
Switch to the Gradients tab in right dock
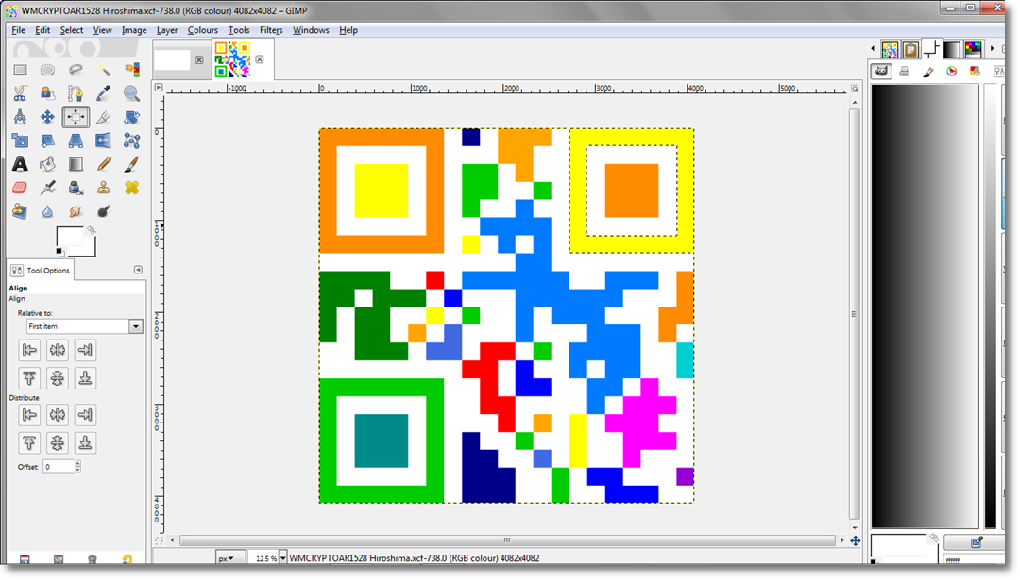[x=952, y=49]
